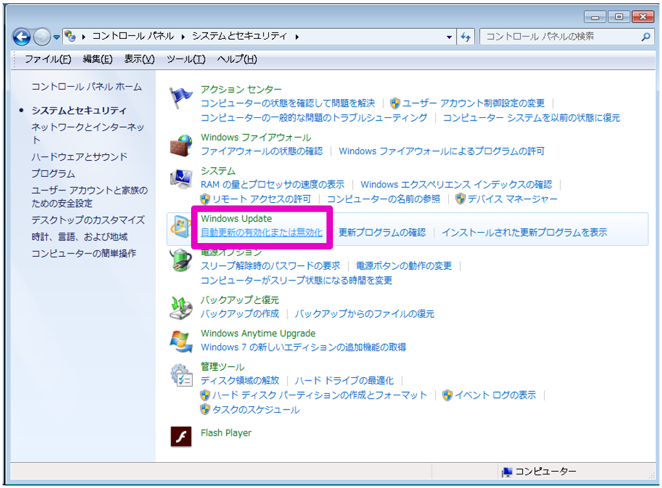This screenshot has width=662, height=488.
Task: Click the search magnifier icon
Action: click(646, 37)
